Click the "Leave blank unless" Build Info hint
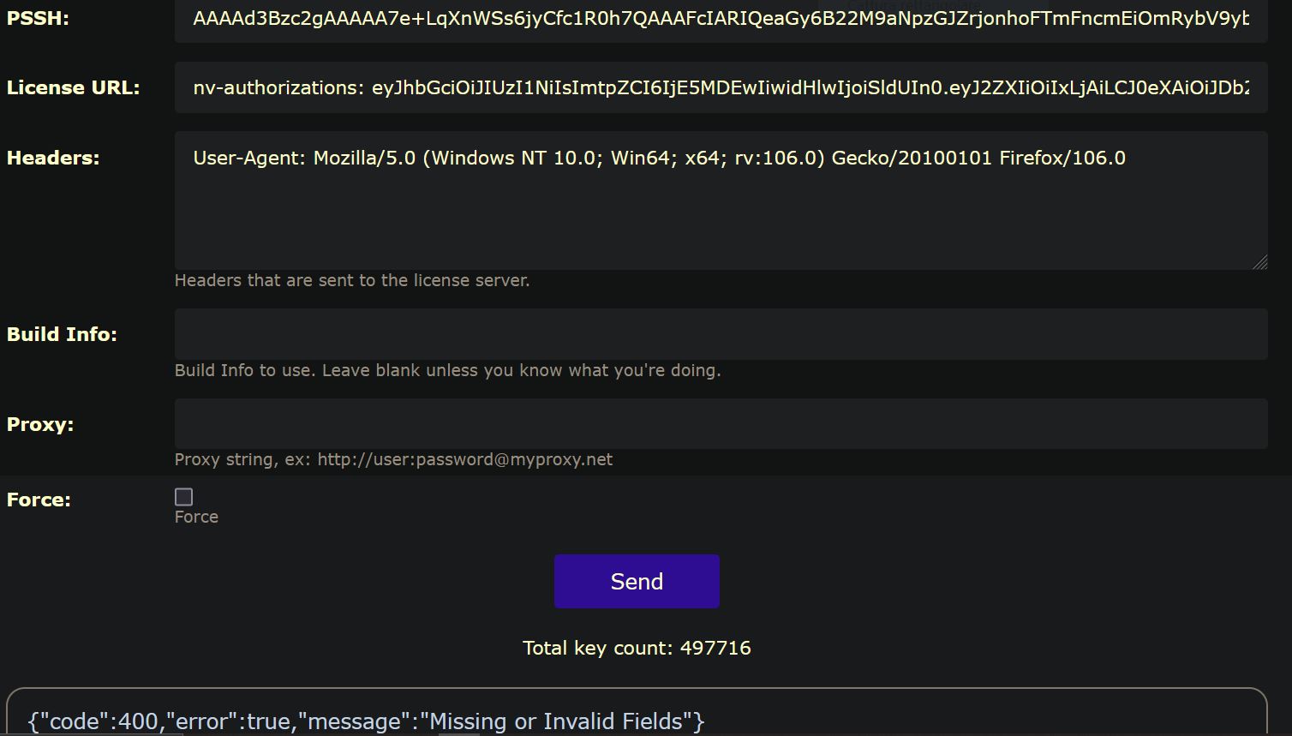 coord(447,370)
